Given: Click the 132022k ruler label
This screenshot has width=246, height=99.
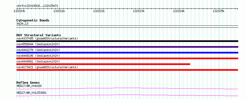Looking at the screenshot, I should click(99, 11).
